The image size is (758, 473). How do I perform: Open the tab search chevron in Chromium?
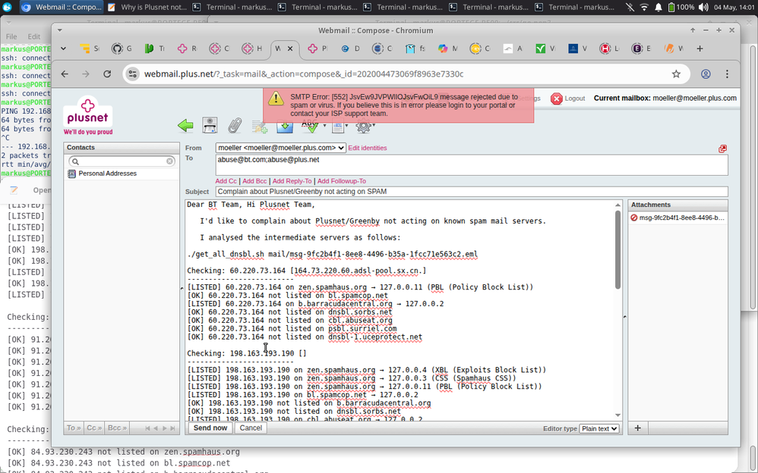pyautogui.click(x=63, y=49)
